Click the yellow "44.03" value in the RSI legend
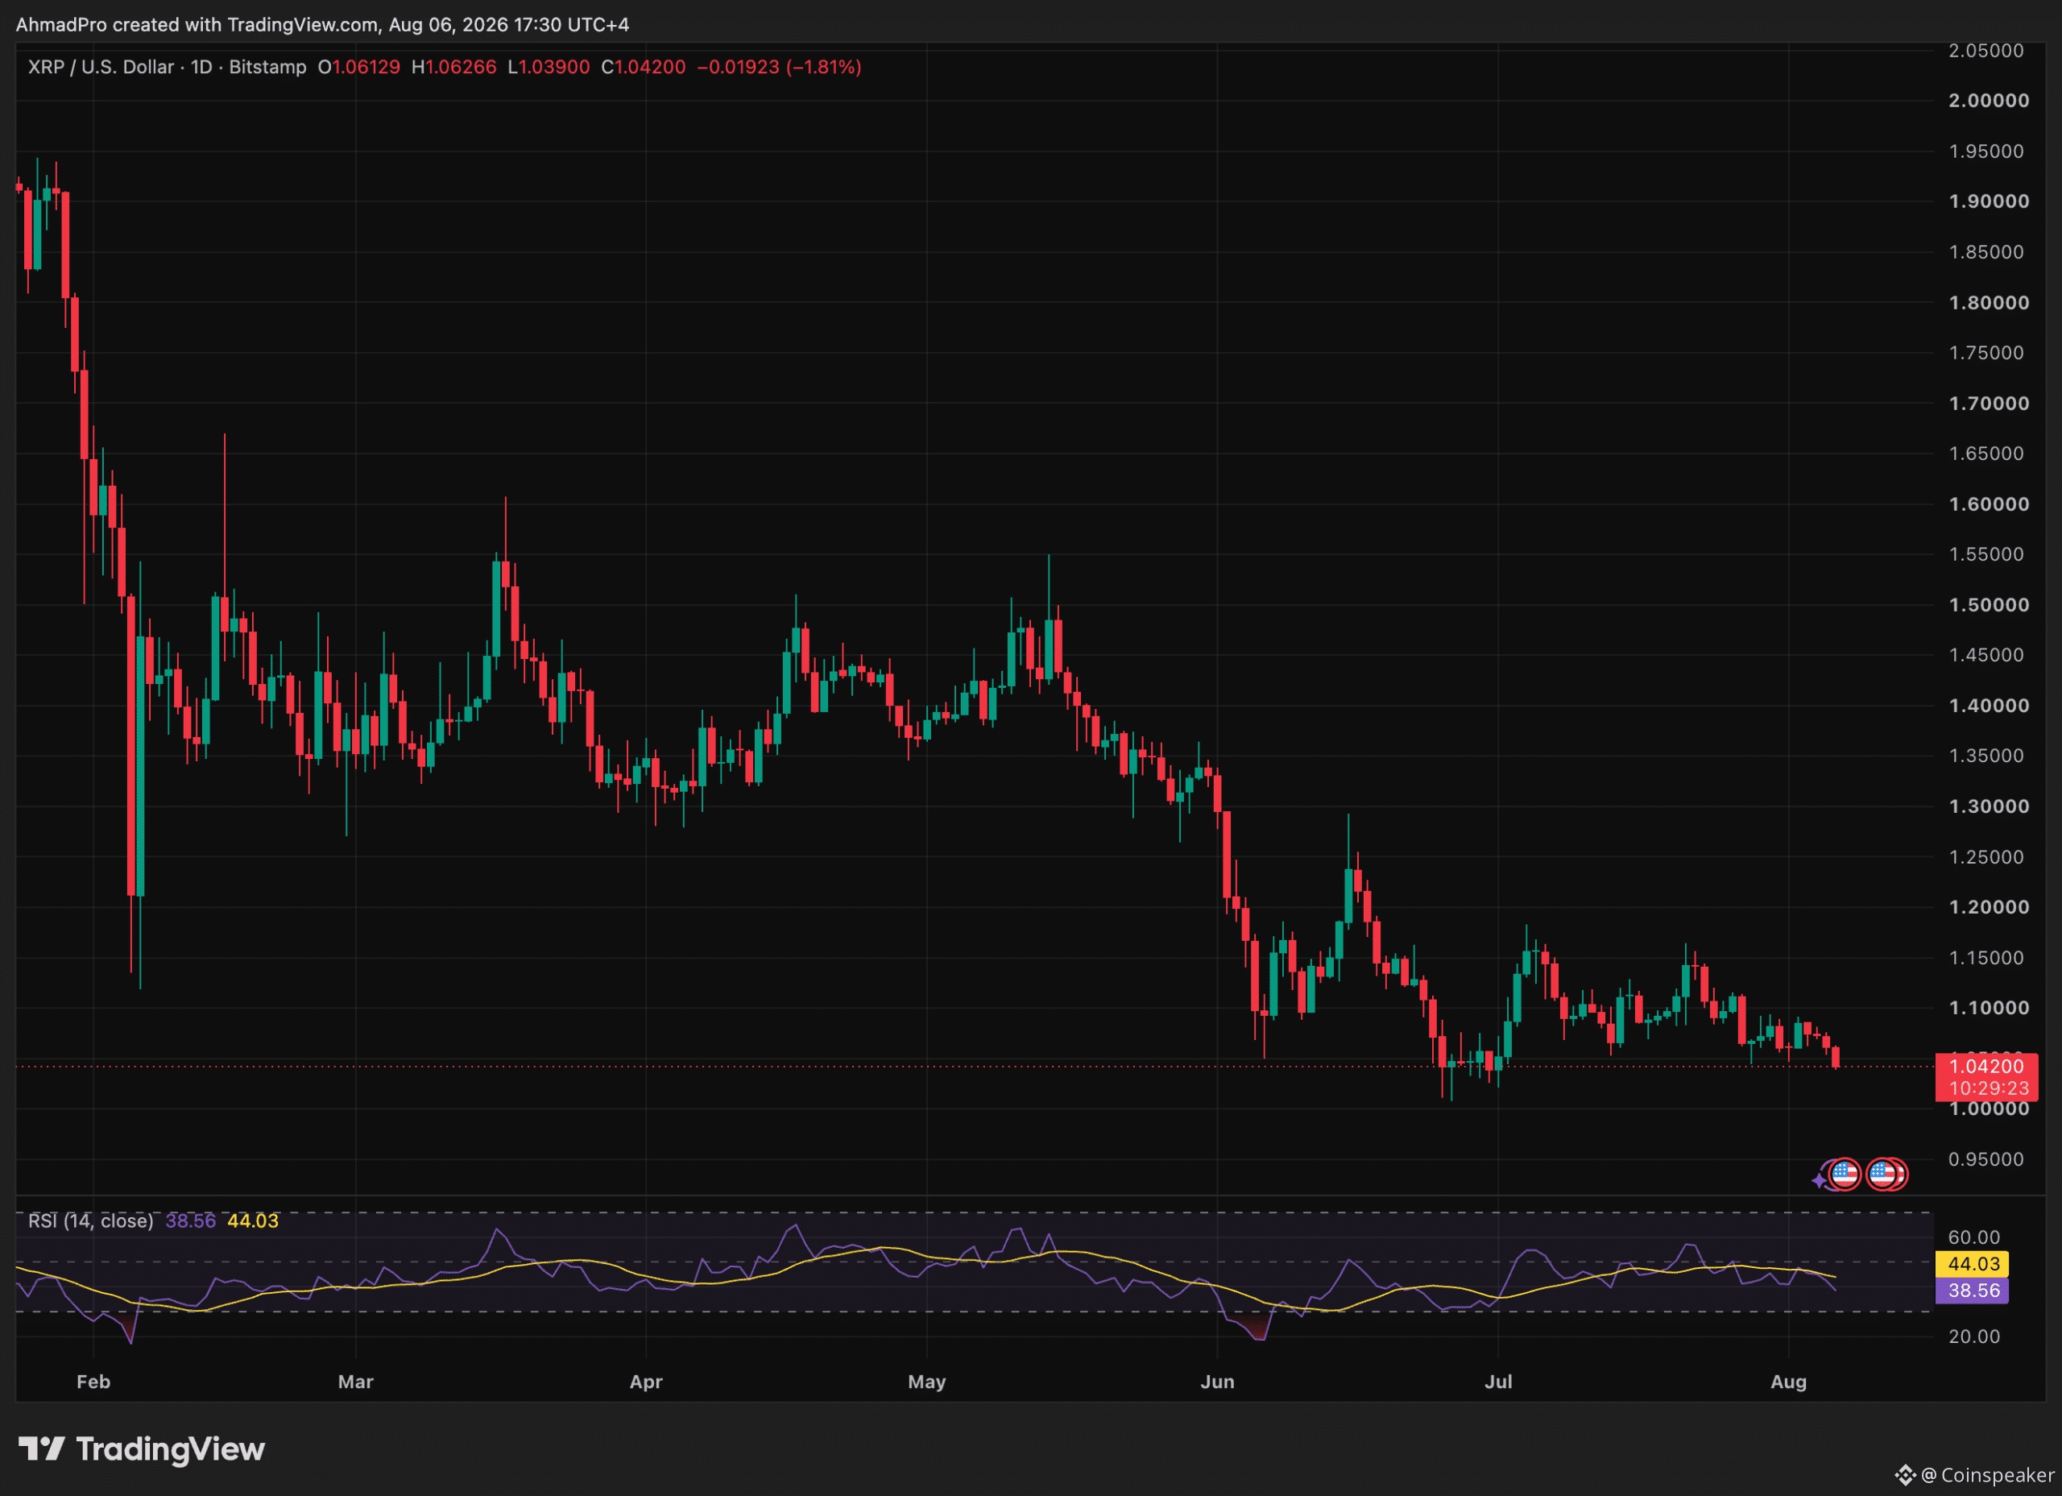The width and height of the screenshot is (2062, 1496). [253, 1220]
